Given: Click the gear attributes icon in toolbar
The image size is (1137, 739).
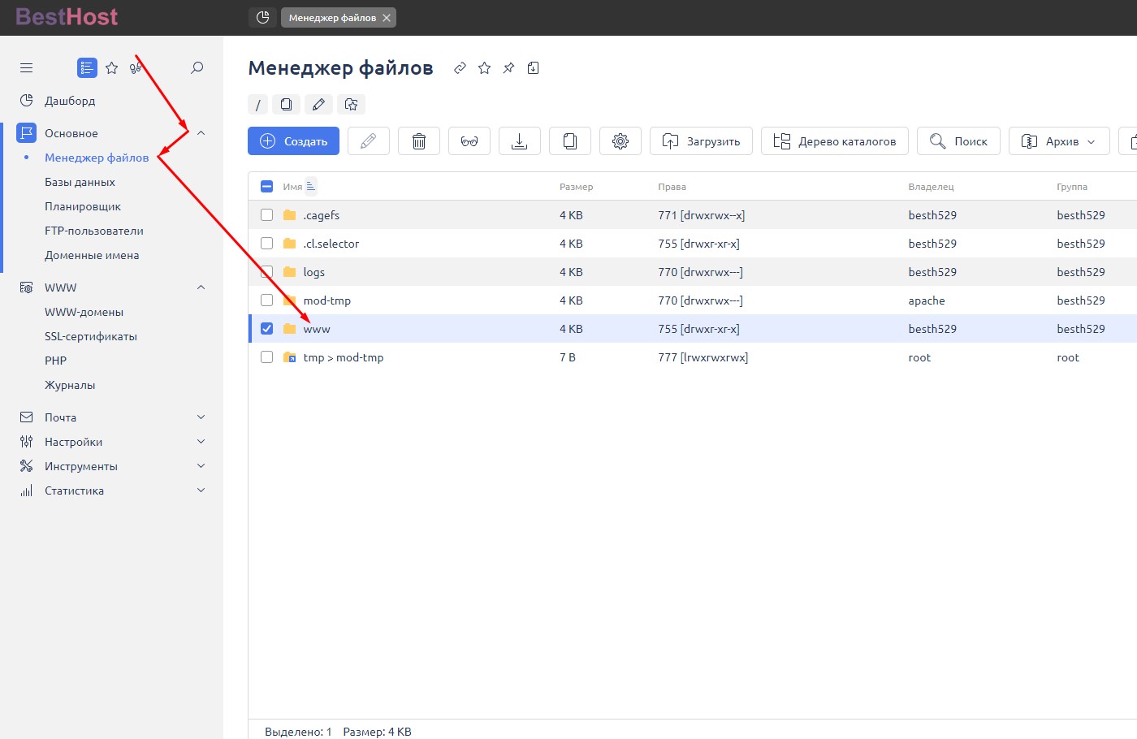Looking at the screenshot, I should (620, 141).
